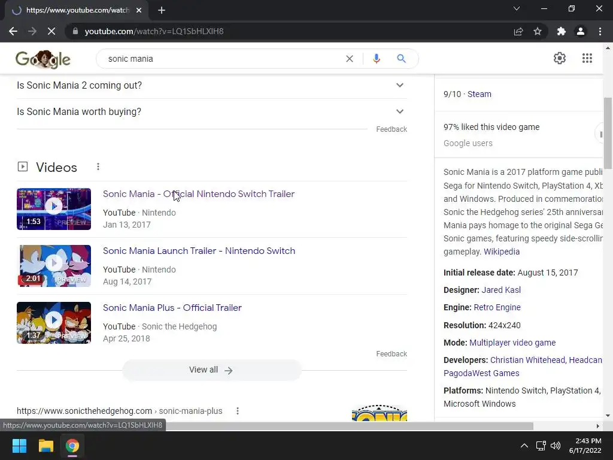613x460 pixels.
Task: Open the tab search chevron
Action: pyautogui.click(x=517, y=8)
